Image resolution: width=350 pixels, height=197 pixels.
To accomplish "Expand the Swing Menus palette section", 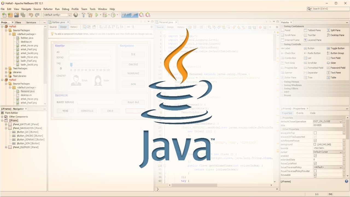I will (282, 82).
